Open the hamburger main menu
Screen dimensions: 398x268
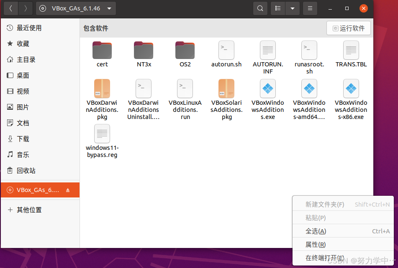[310, 8]
